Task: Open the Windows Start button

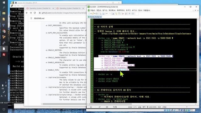Action: point(4,3)
